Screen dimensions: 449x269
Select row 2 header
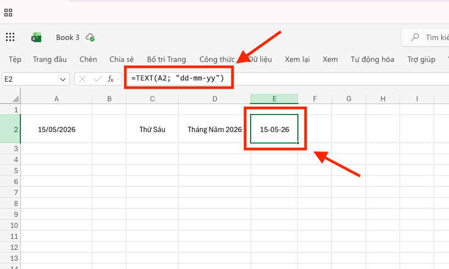pos(10,129)
